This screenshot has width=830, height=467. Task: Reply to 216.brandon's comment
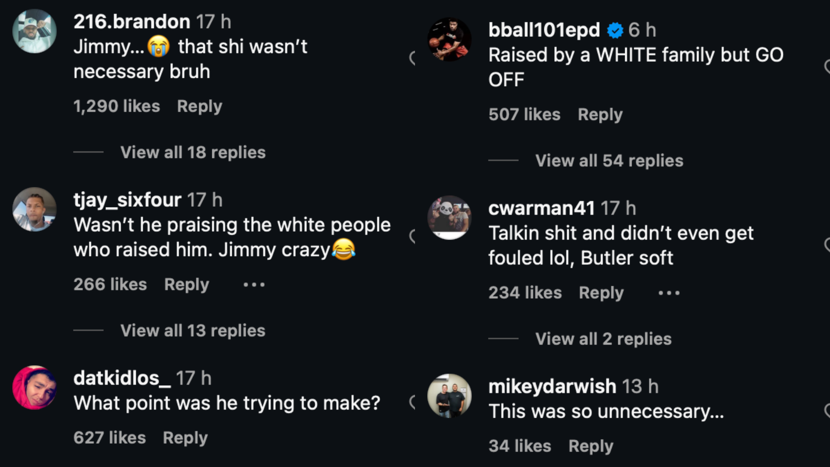click(199, 106)
